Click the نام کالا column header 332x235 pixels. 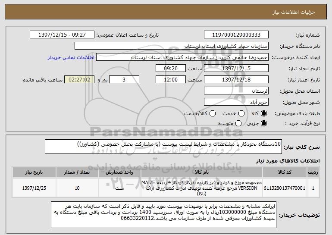pos(202,172)
